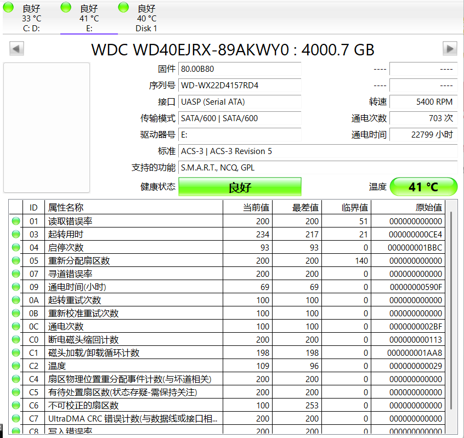Select the Disk 1 tab
Viewport: 464px width, 438px height.
click(146, 18)
